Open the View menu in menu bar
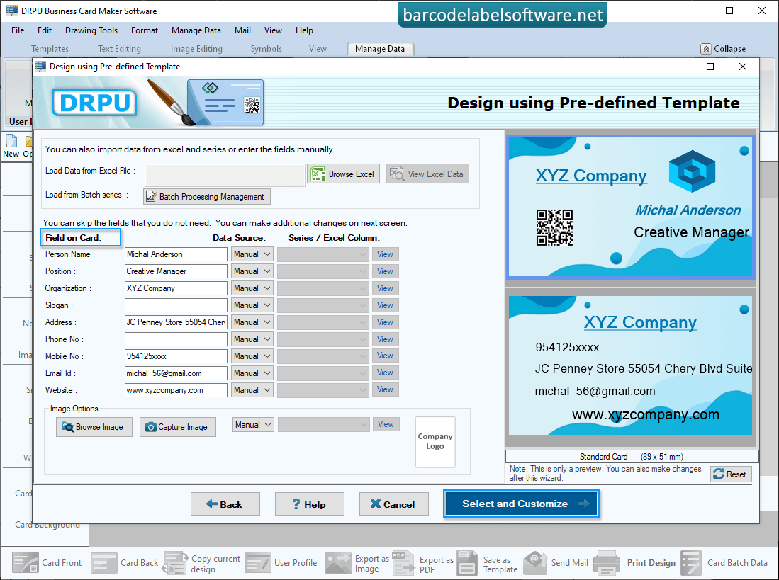This screenshot has height=580, width=779. pos(273,30)
